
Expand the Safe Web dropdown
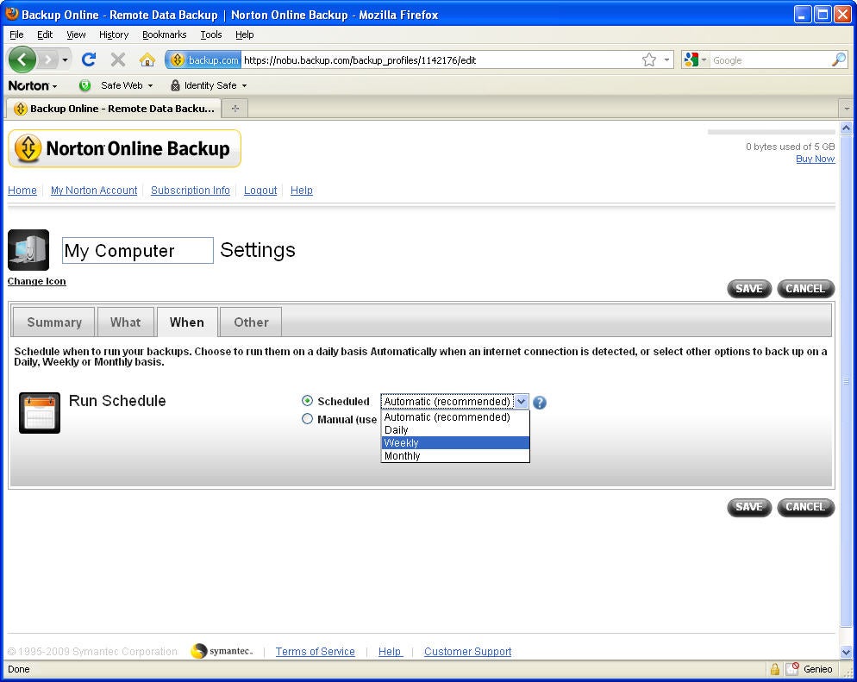[150, 86]
